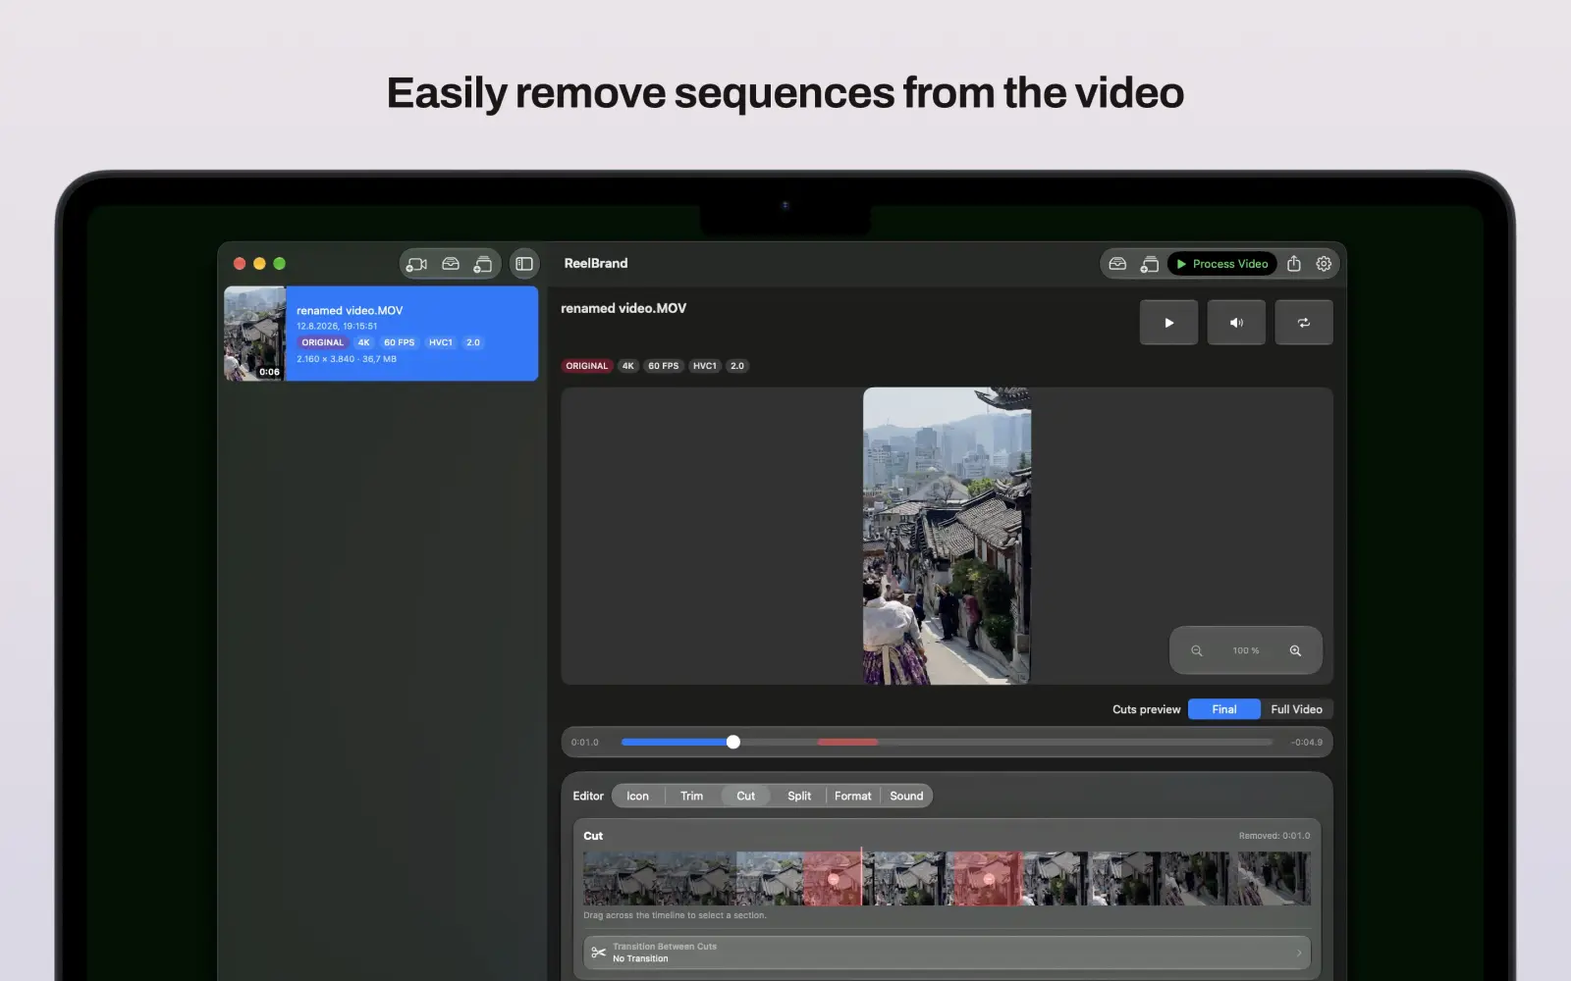The width and height of the screenshot is (1571, 981).
Task: Switch cuts preview to Full Video
Action: [1296, 709]
